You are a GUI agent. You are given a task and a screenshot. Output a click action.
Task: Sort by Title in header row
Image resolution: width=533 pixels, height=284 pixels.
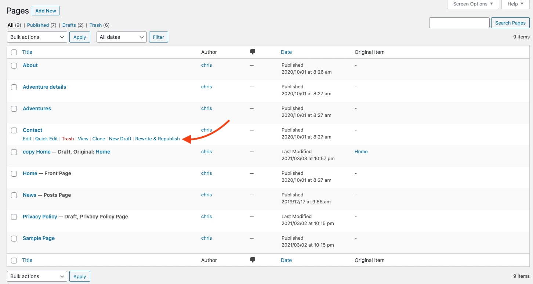(x=27, y=52)
